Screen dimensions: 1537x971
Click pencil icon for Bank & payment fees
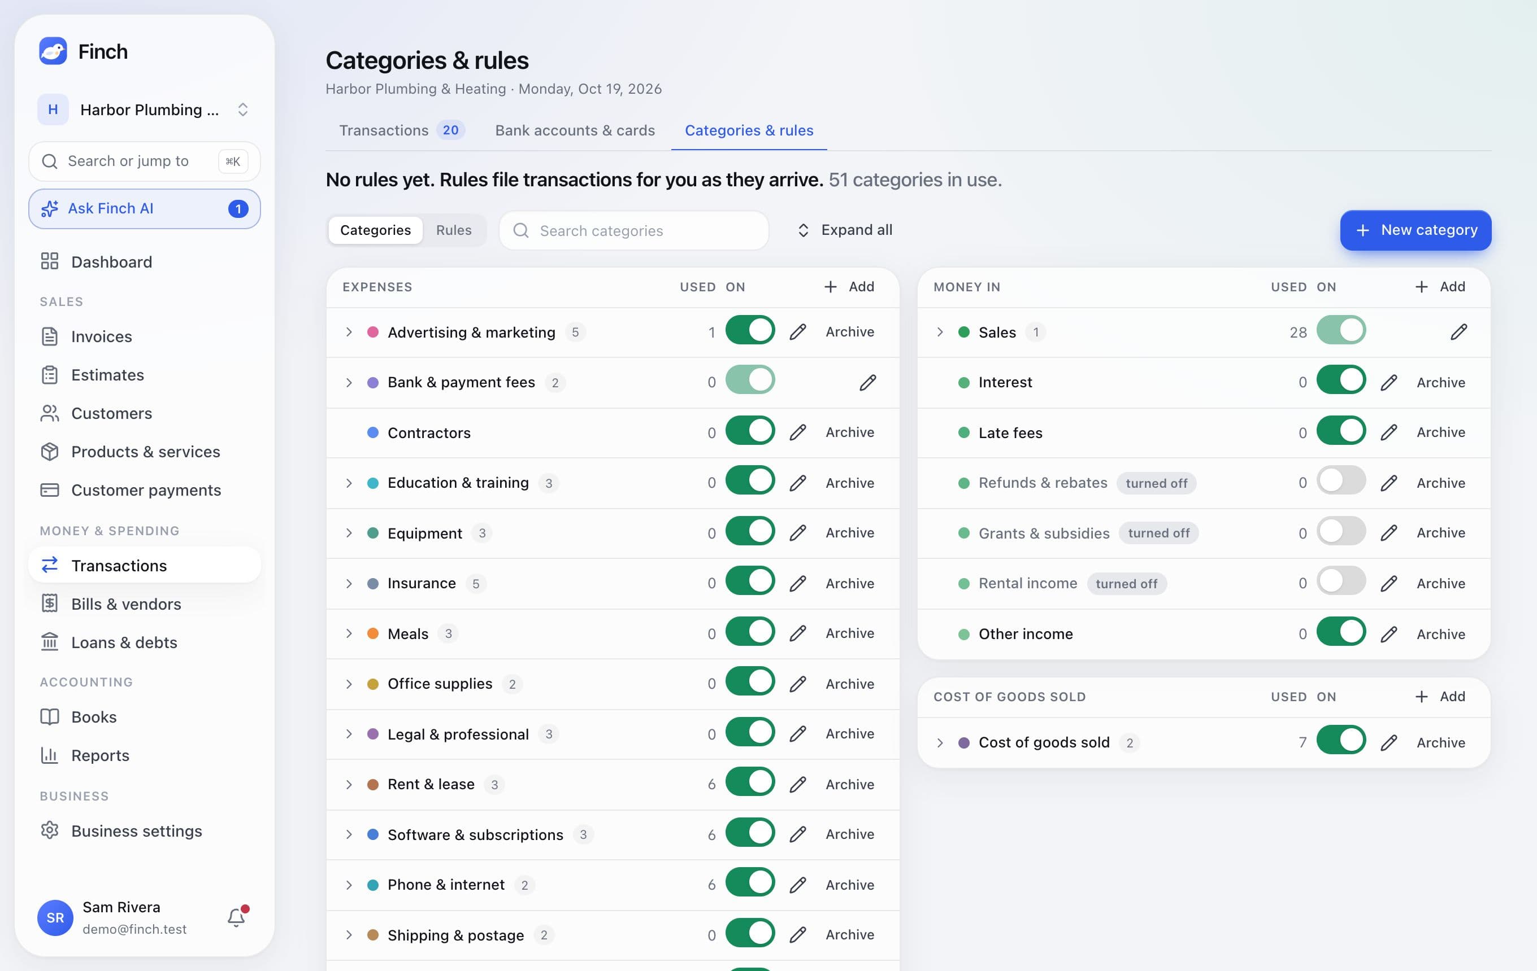(867, 382)
